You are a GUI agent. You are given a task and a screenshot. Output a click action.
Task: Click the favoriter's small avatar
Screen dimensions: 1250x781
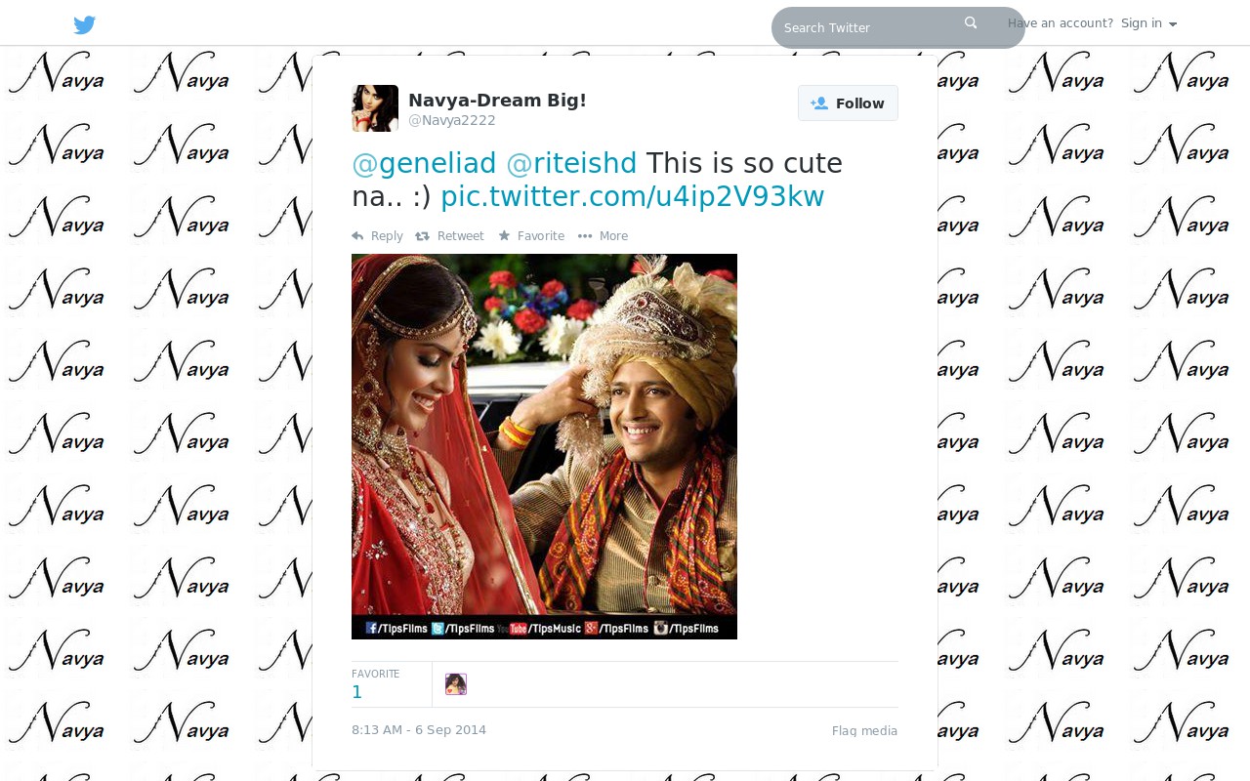pyautogui.click(x=456, y=684)
